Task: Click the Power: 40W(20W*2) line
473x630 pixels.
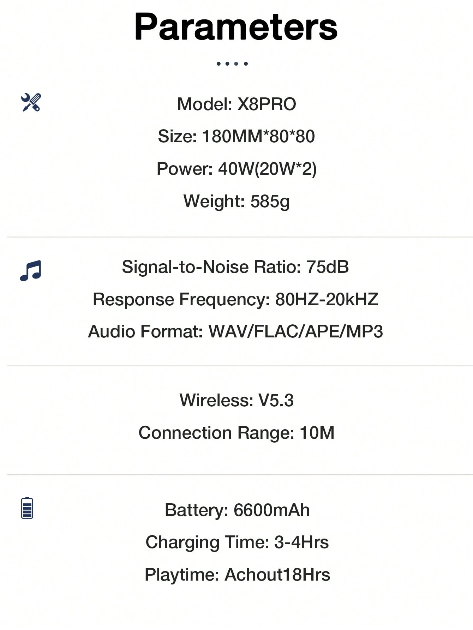Action: coord(236,169)
